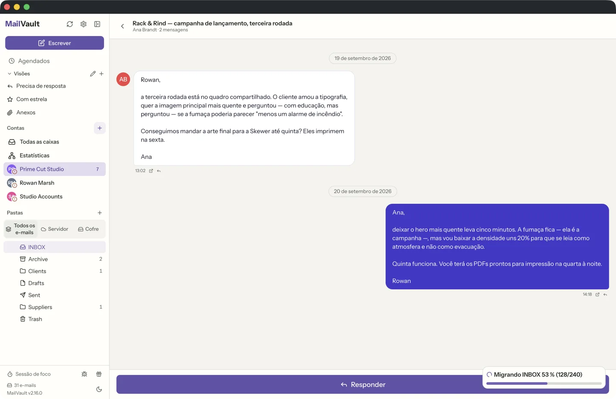
Task: Open the Archive folder
Action: [x=54, y=259]
